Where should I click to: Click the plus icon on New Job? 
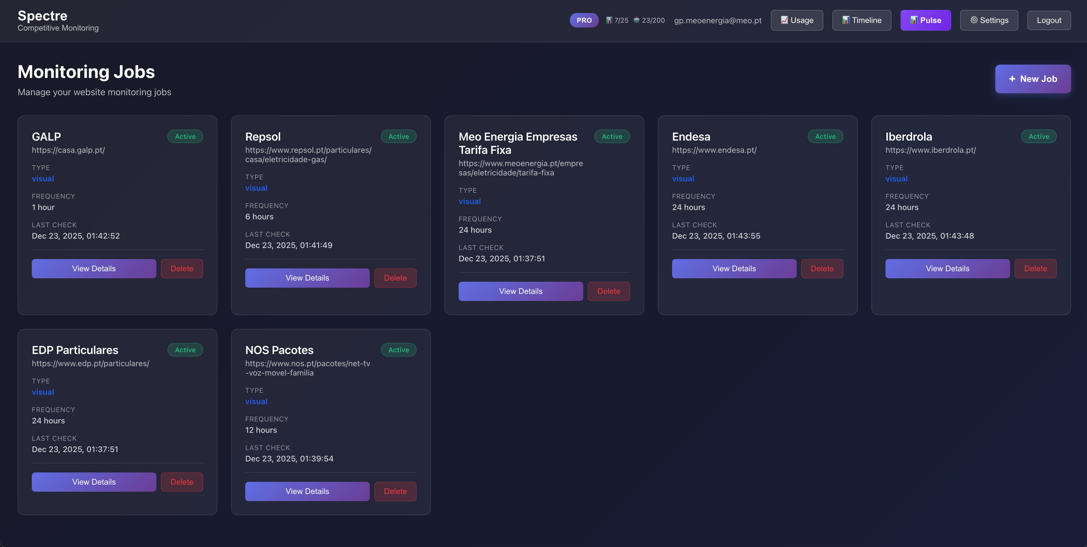click(x=1012, y=79)
